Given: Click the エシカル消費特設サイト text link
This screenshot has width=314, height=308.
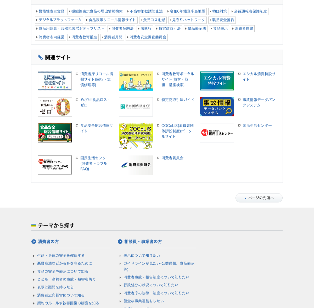Looking at the screenshot, I should 259,76.
